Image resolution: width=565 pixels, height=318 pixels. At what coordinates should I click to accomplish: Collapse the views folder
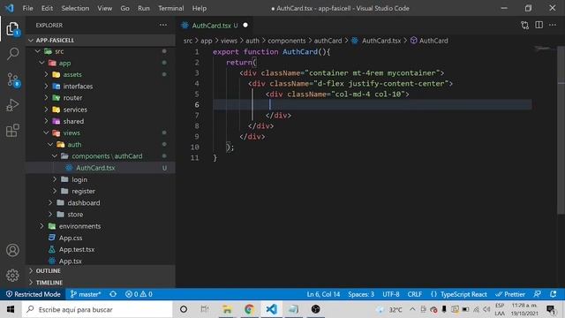click(47, 132)
